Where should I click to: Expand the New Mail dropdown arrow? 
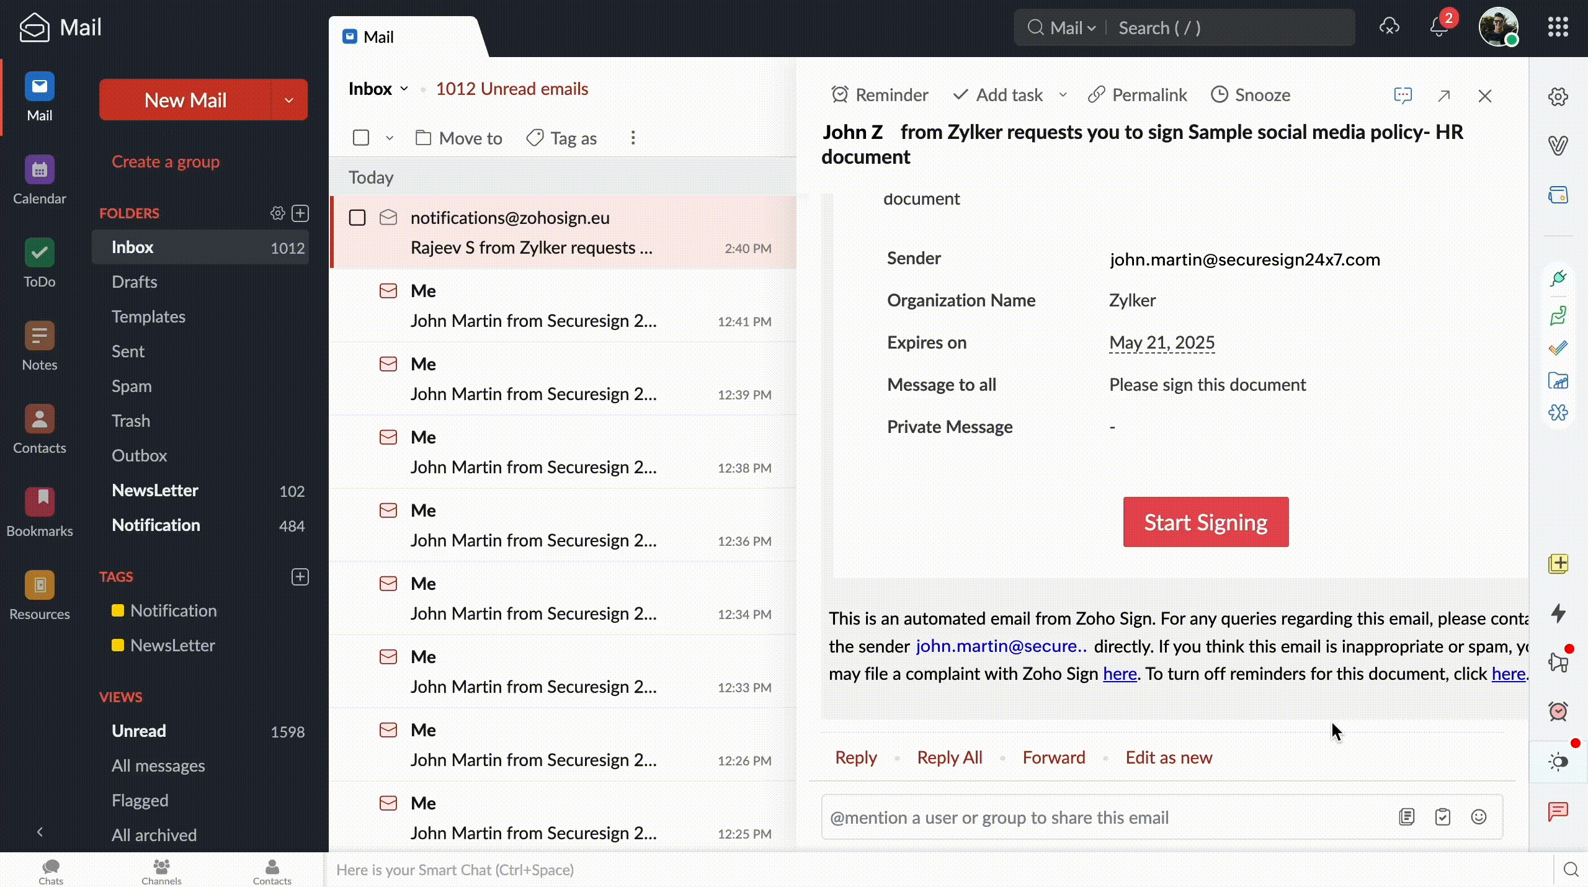pos(289,100)
